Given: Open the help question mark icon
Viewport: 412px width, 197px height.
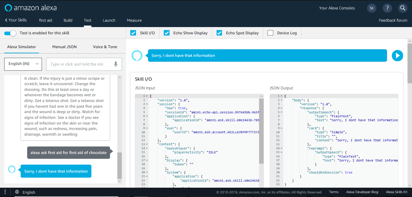Looking at the screenshot, I should (x=387, y=8).
